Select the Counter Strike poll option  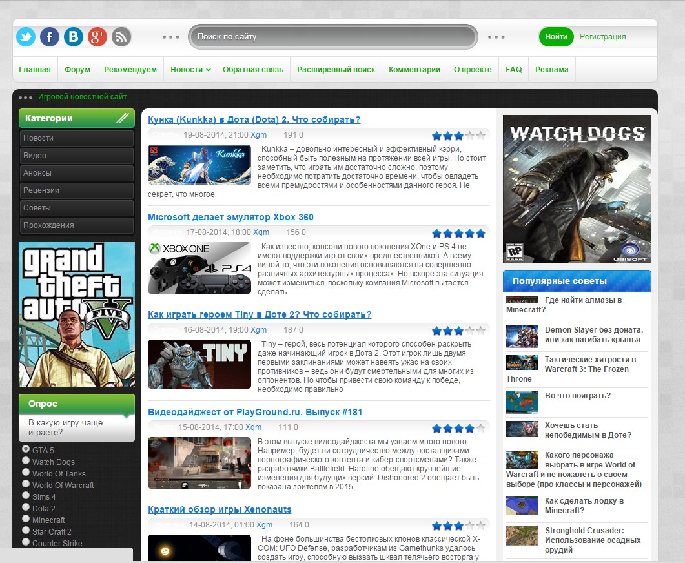(26, 542)
